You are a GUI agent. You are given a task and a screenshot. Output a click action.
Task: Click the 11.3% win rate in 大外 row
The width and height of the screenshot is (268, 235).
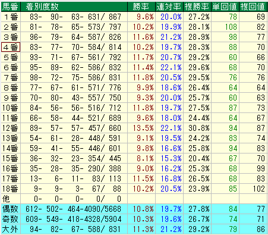(143, 229)
